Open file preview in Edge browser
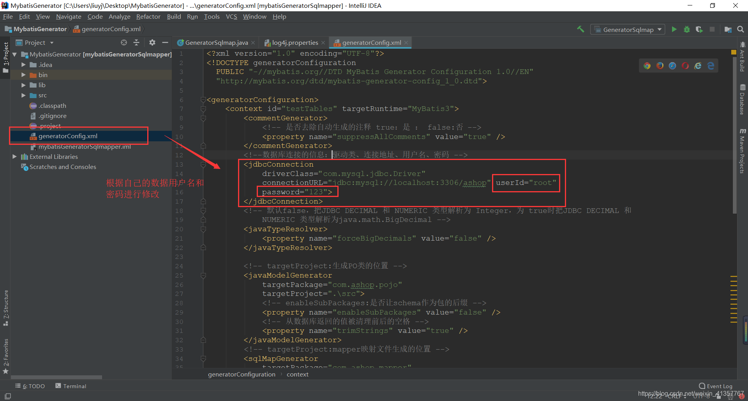 (x=711, y=66)
